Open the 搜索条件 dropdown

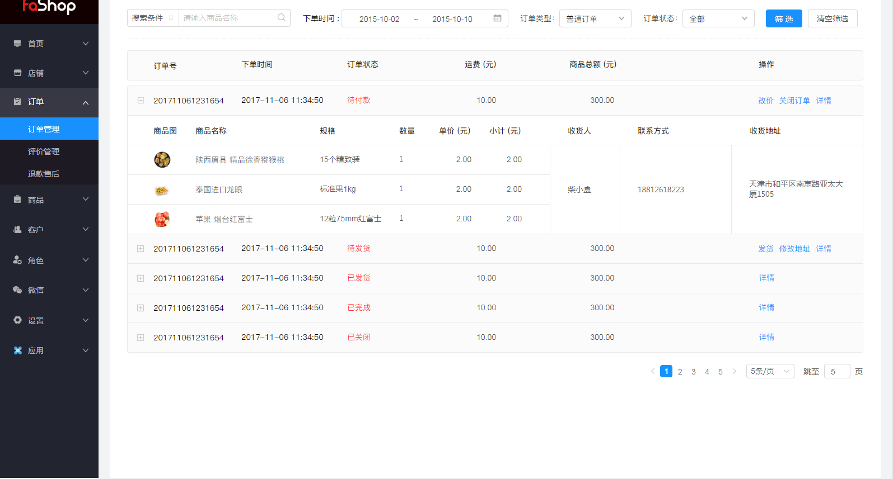coord(153,18)
